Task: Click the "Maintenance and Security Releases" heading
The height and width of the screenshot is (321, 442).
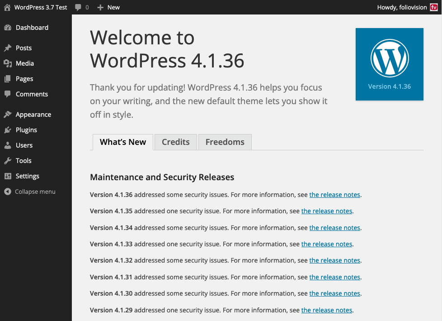Action: click(162, 177)
